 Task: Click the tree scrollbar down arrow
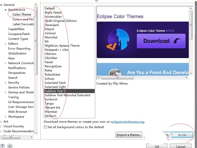(x=36, y=133)
